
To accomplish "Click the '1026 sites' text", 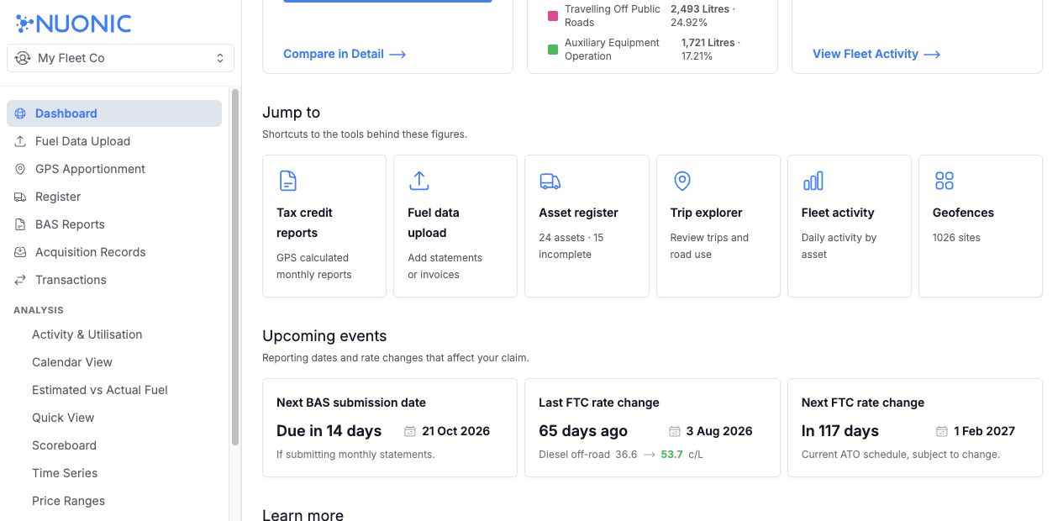I will coord(956,238).
